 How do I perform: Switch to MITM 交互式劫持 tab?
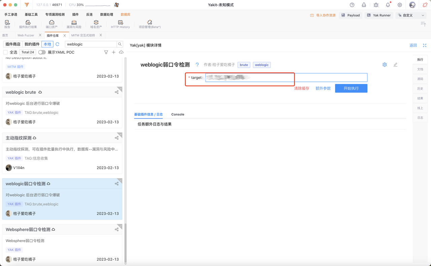[x=83, y=35]
